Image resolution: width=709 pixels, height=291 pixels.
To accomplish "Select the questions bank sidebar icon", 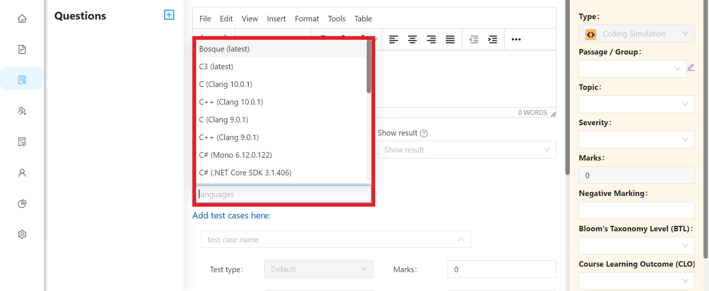I will coord(22,80).
